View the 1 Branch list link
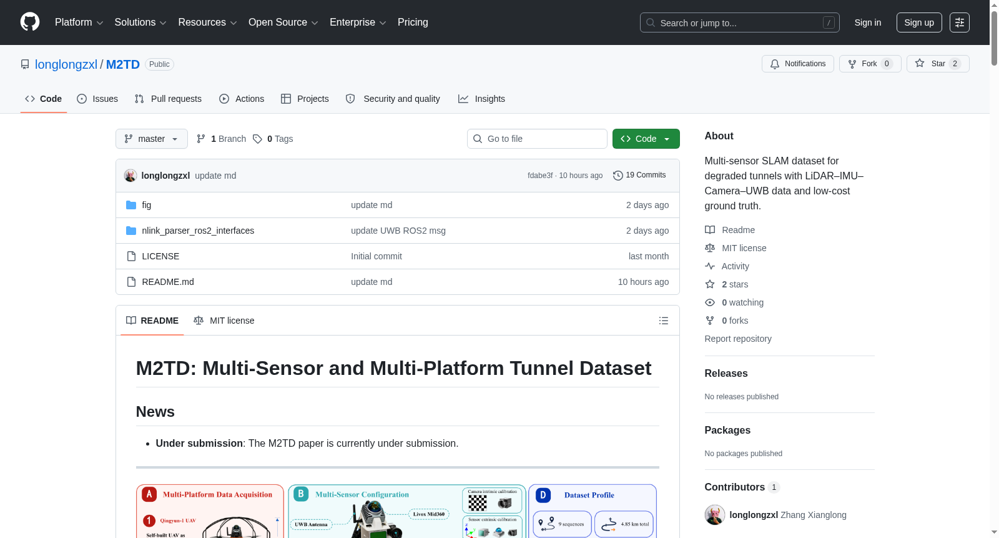Screen dimensions: 999x538 point(222,139)
